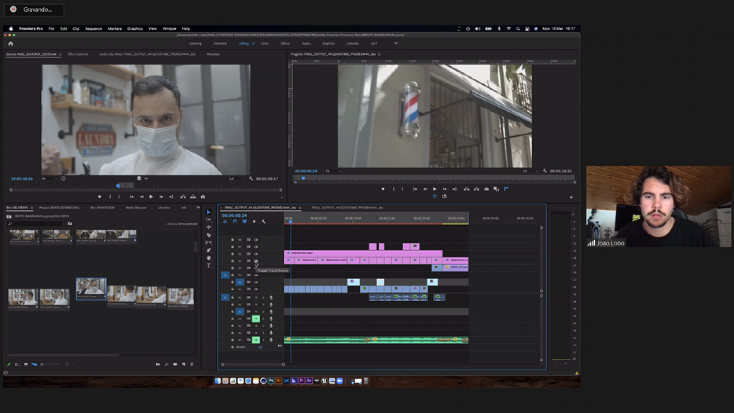Open the Sequence menu
The width and height of the screenshot is (734, 413).
pos(93,29)
